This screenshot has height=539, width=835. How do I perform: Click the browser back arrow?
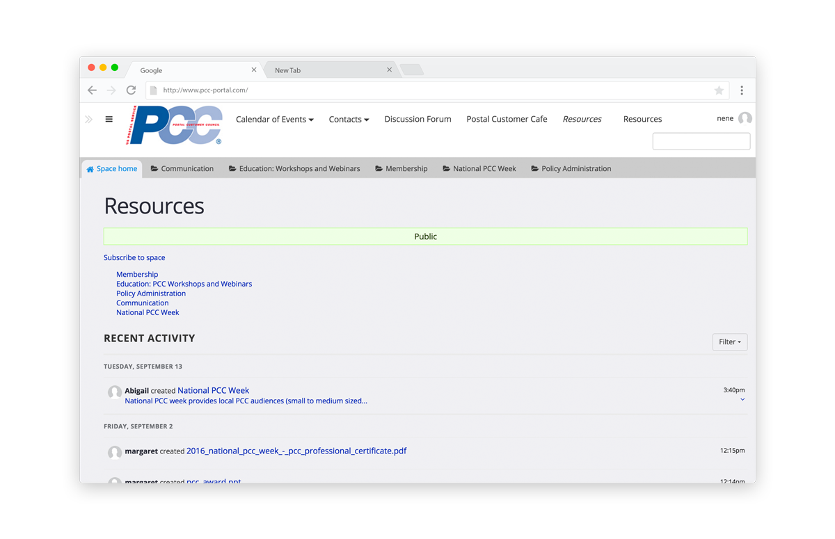(92, 90)
